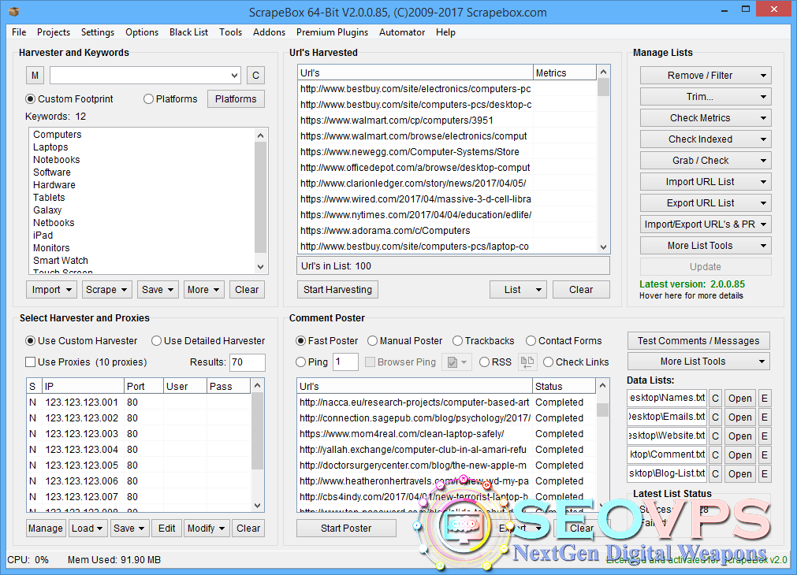The width and height of the screenshot is (797, 575).
Task: Click the Results number field
Action: [x=248, y=362]
